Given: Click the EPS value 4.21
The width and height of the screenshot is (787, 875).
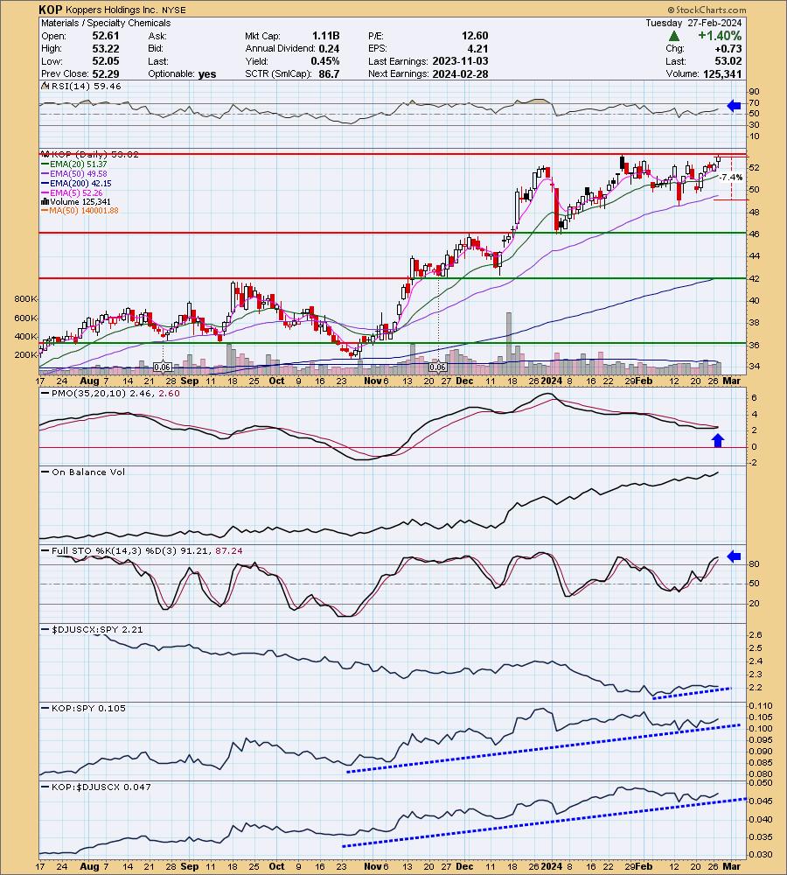Looking at the screenshot, I should pyautogui.click(x=478, y=48).
